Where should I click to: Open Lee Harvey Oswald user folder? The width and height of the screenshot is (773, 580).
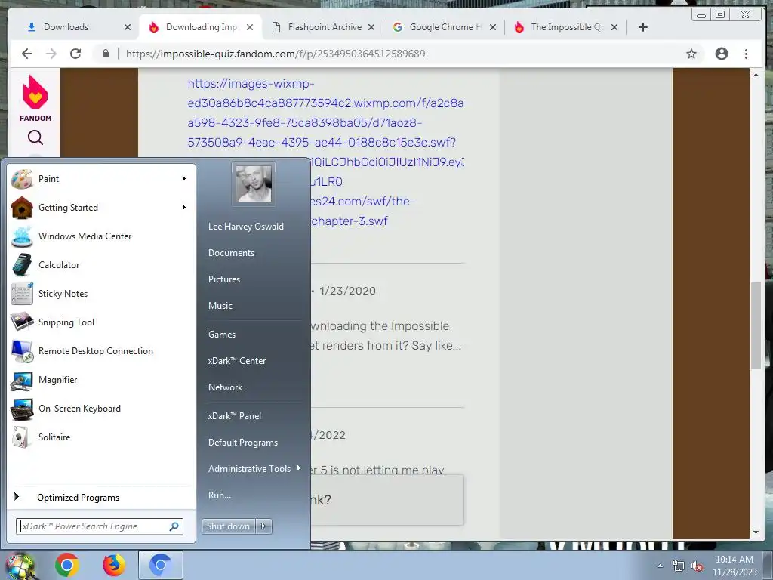coord(246,227)
